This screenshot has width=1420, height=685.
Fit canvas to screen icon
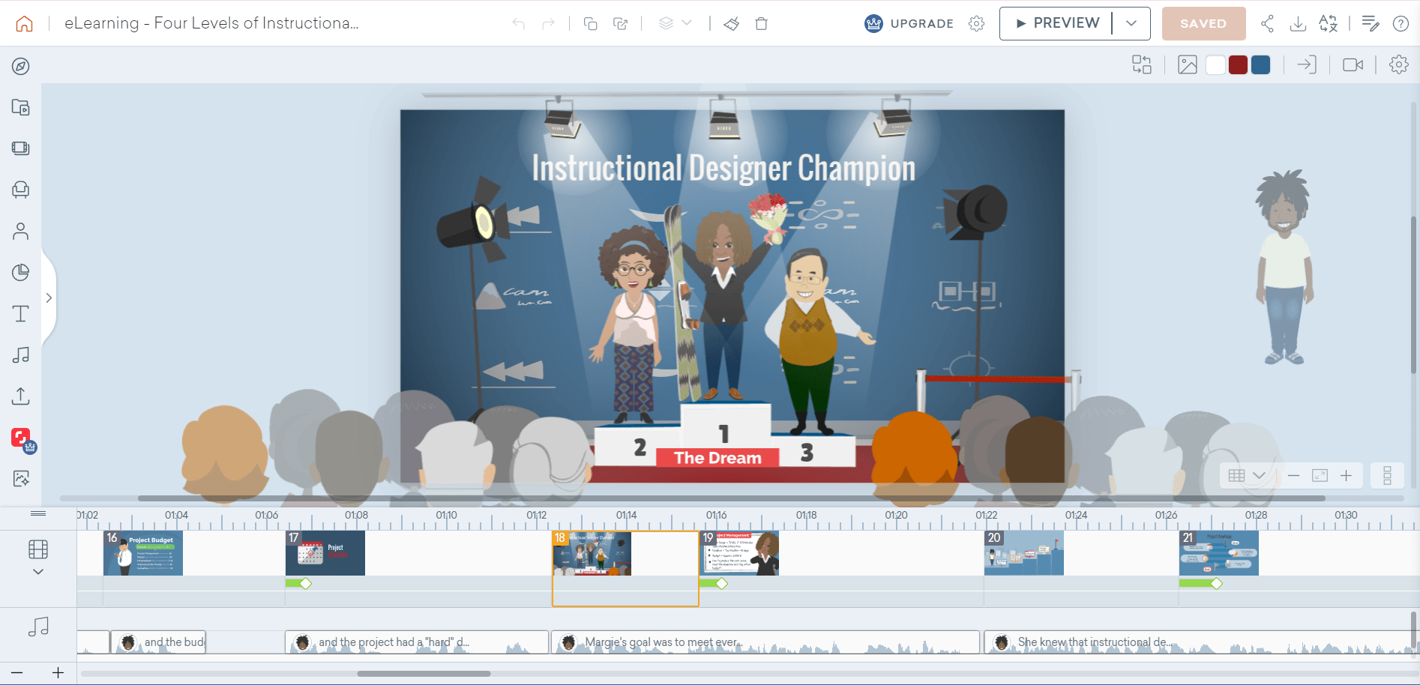(x=1320, y=475)
